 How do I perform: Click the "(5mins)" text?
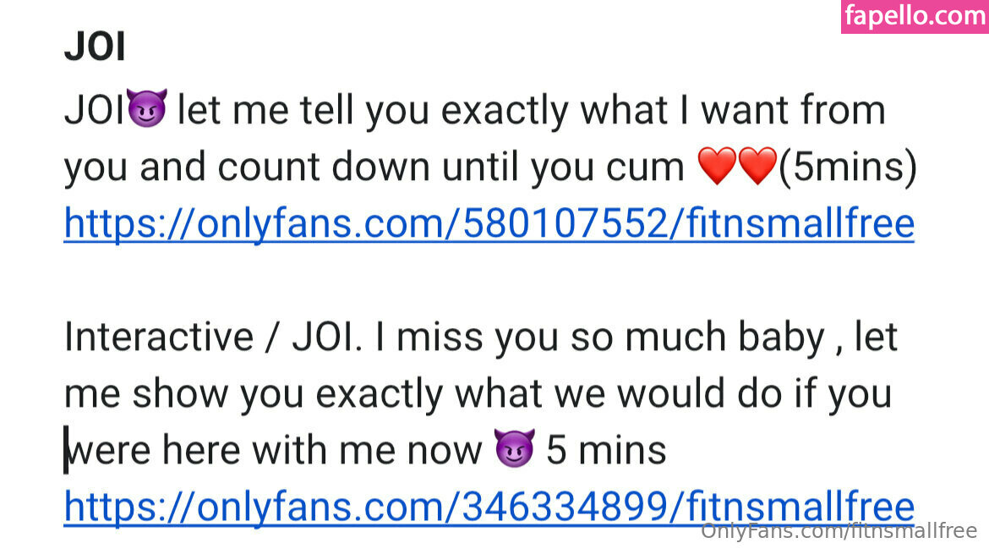(848, 167)
